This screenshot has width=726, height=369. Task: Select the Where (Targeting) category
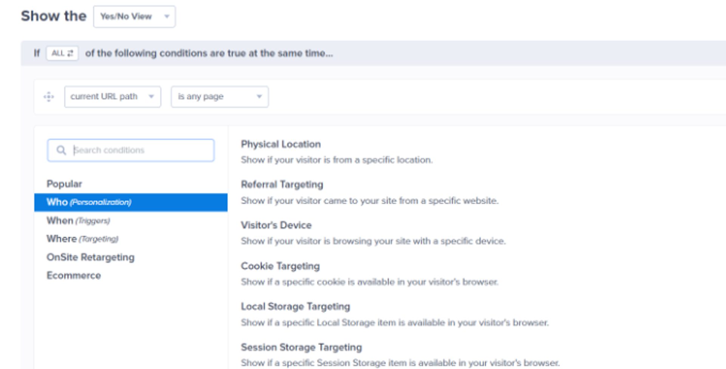click(x=82, y=239)
